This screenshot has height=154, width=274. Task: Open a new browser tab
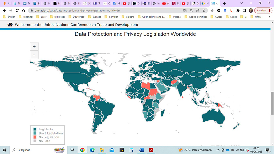(x=224, y=3)
